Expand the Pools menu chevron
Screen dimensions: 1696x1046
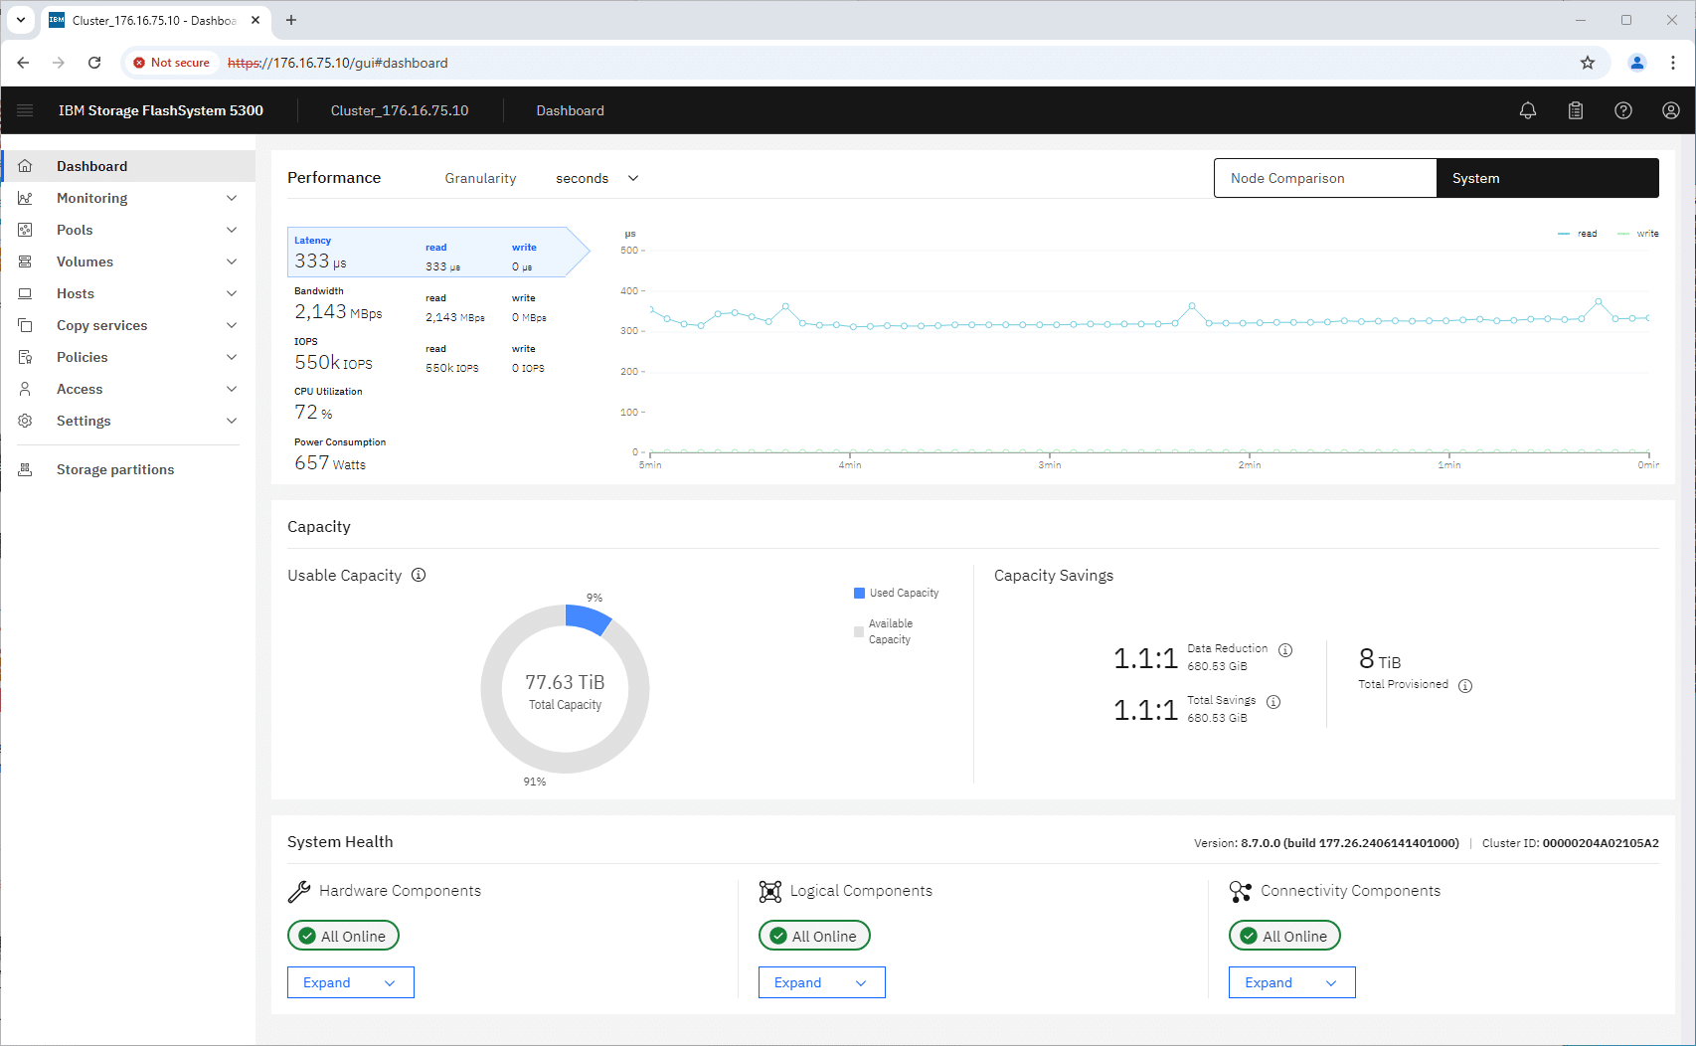coord(232,230)
